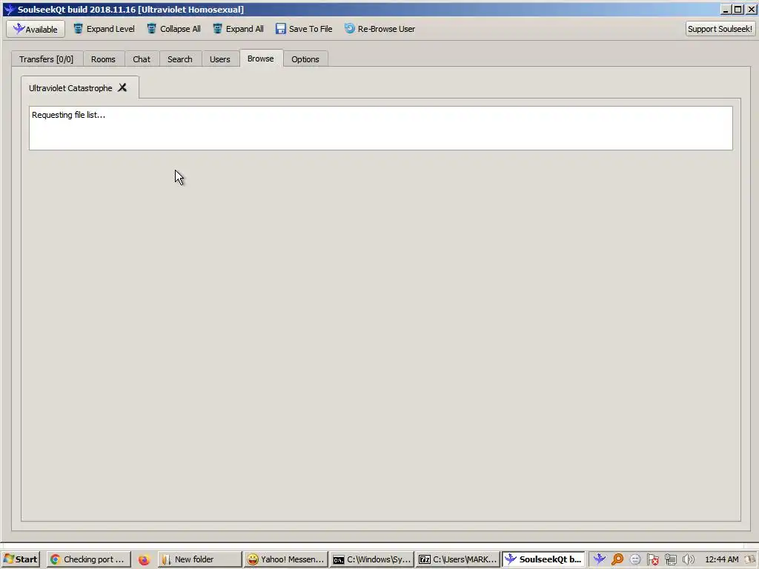Viewport: 759px width, 569px height.
Task: Switch to Yahoo! Messenger taskbar window
Action: coord(285,559)
